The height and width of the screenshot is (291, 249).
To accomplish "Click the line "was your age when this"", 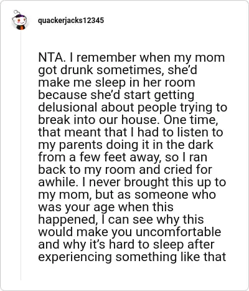I will [x=106, y=207].
